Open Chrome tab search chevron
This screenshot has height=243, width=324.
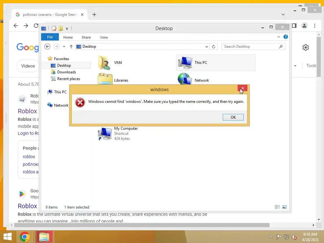click(x=283, y=15)
